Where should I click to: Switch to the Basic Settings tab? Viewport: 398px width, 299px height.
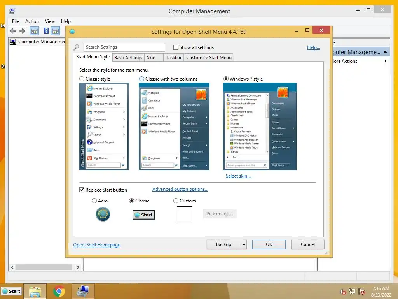tap(128, 58)
